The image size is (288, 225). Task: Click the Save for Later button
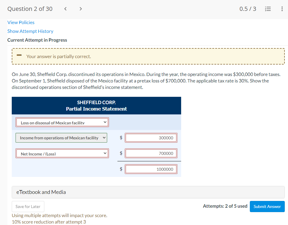[x=28, y=206]
